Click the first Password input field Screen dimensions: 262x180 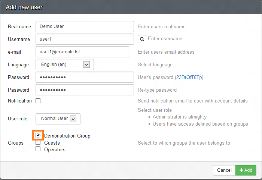[x=85, y=77]
